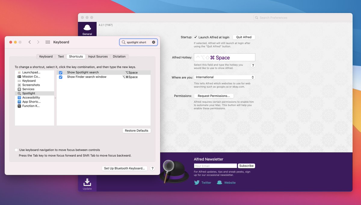The height and width of the screenshot is (205, 361).
Task: Click Request Permissions button
Action: coord(214,96)
